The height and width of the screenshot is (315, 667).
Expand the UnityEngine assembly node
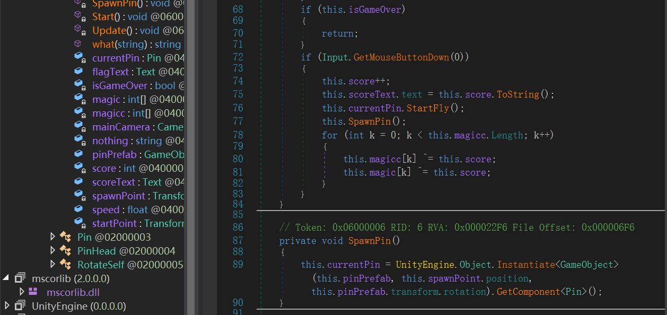click(x=6, y=305)
